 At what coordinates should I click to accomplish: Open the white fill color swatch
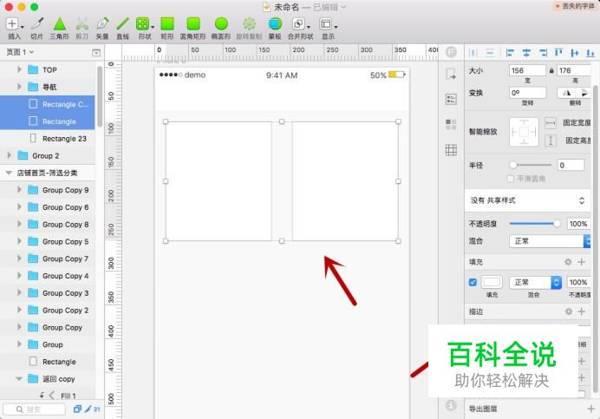492,282
